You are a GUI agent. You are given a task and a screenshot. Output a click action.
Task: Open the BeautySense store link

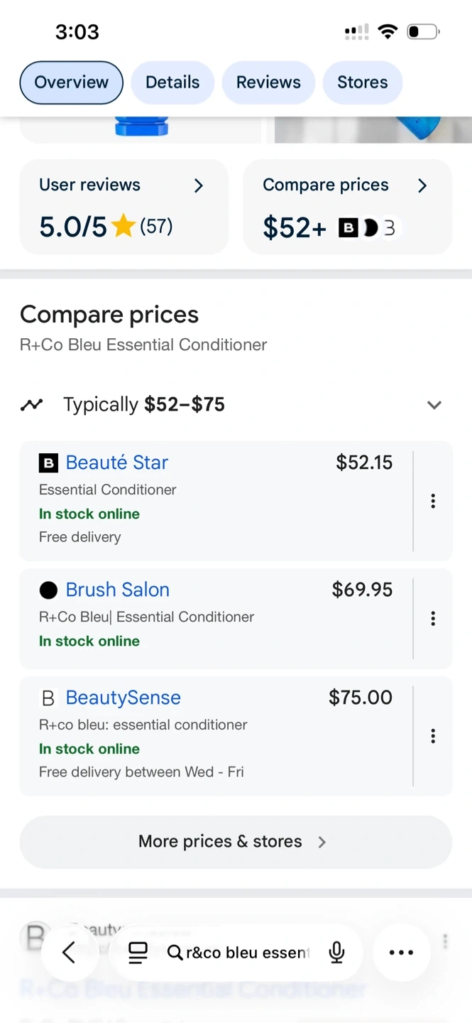coord(123,698)
